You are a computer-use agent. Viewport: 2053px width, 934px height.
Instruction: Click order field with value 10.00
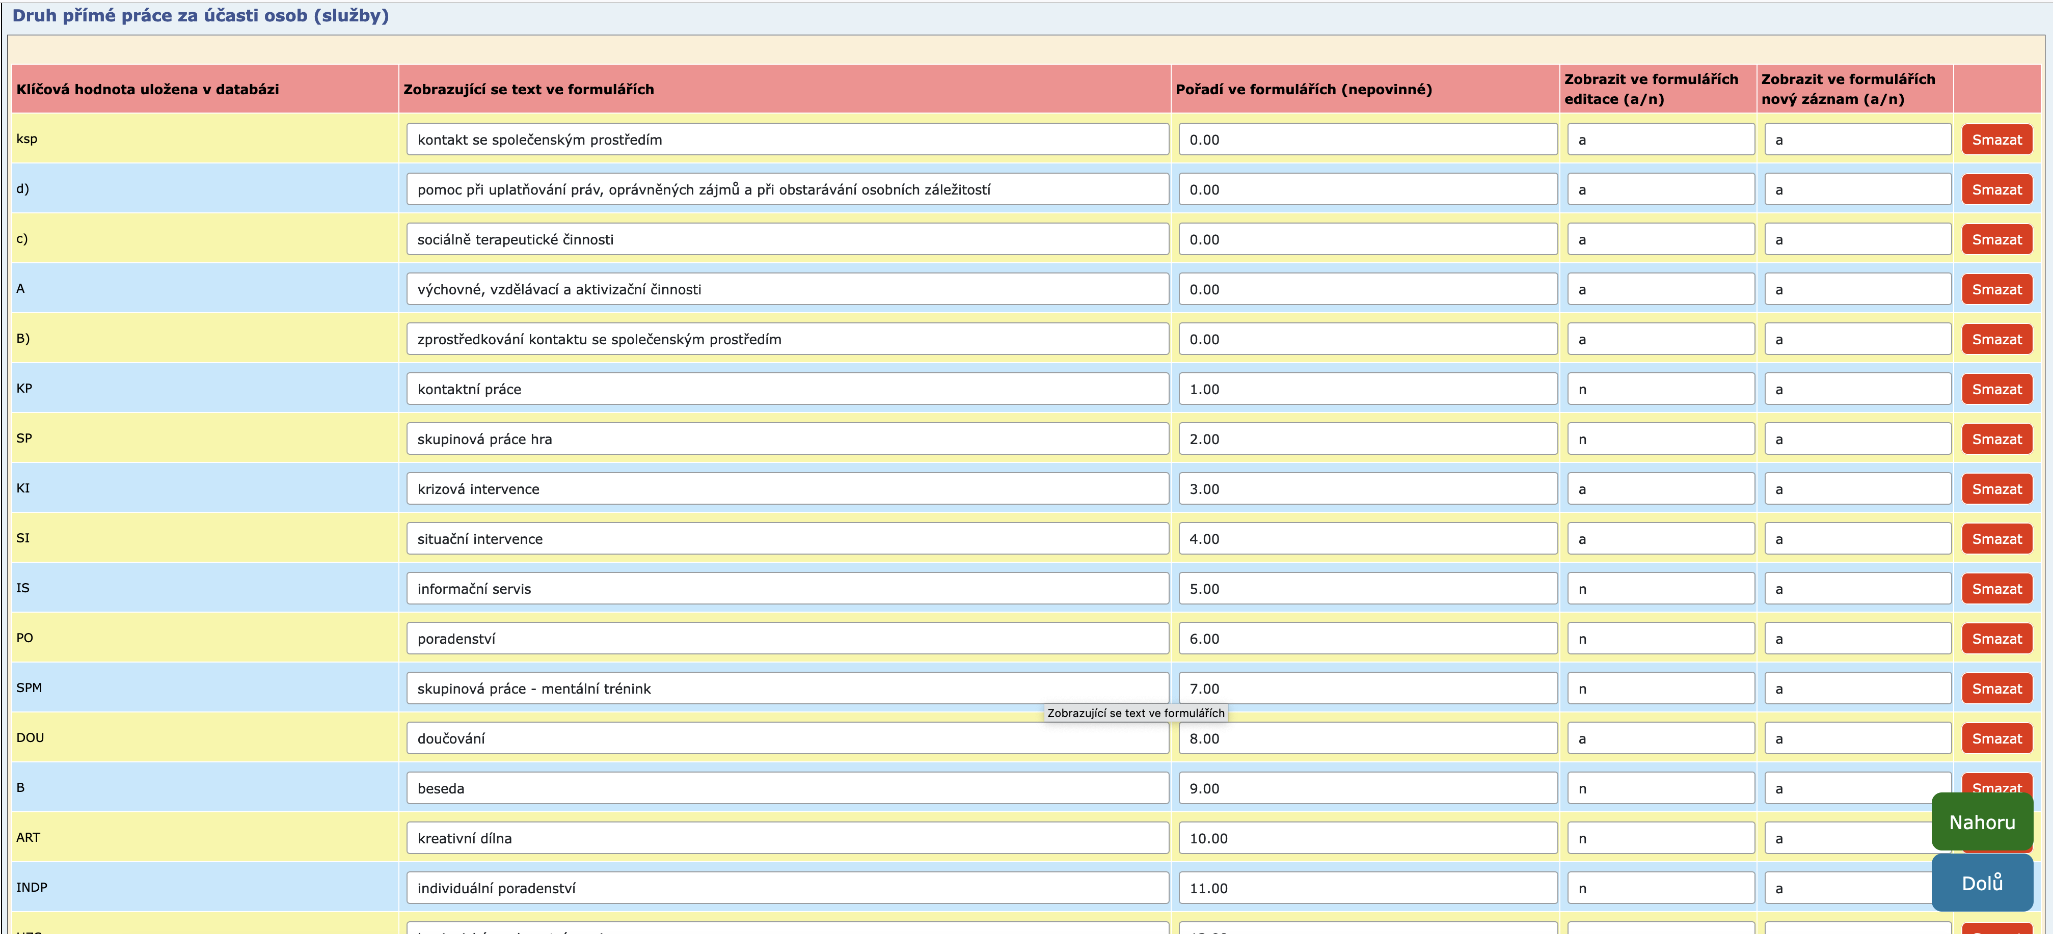point(1367,838)
